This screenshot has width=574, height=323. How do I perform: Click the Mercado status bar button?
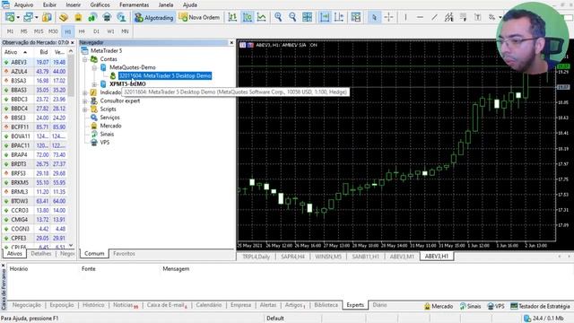(439, 306)
